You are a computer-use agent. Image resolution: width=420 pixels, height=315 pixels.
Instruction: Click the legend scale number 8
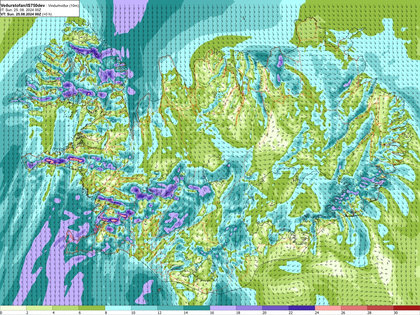106,313
